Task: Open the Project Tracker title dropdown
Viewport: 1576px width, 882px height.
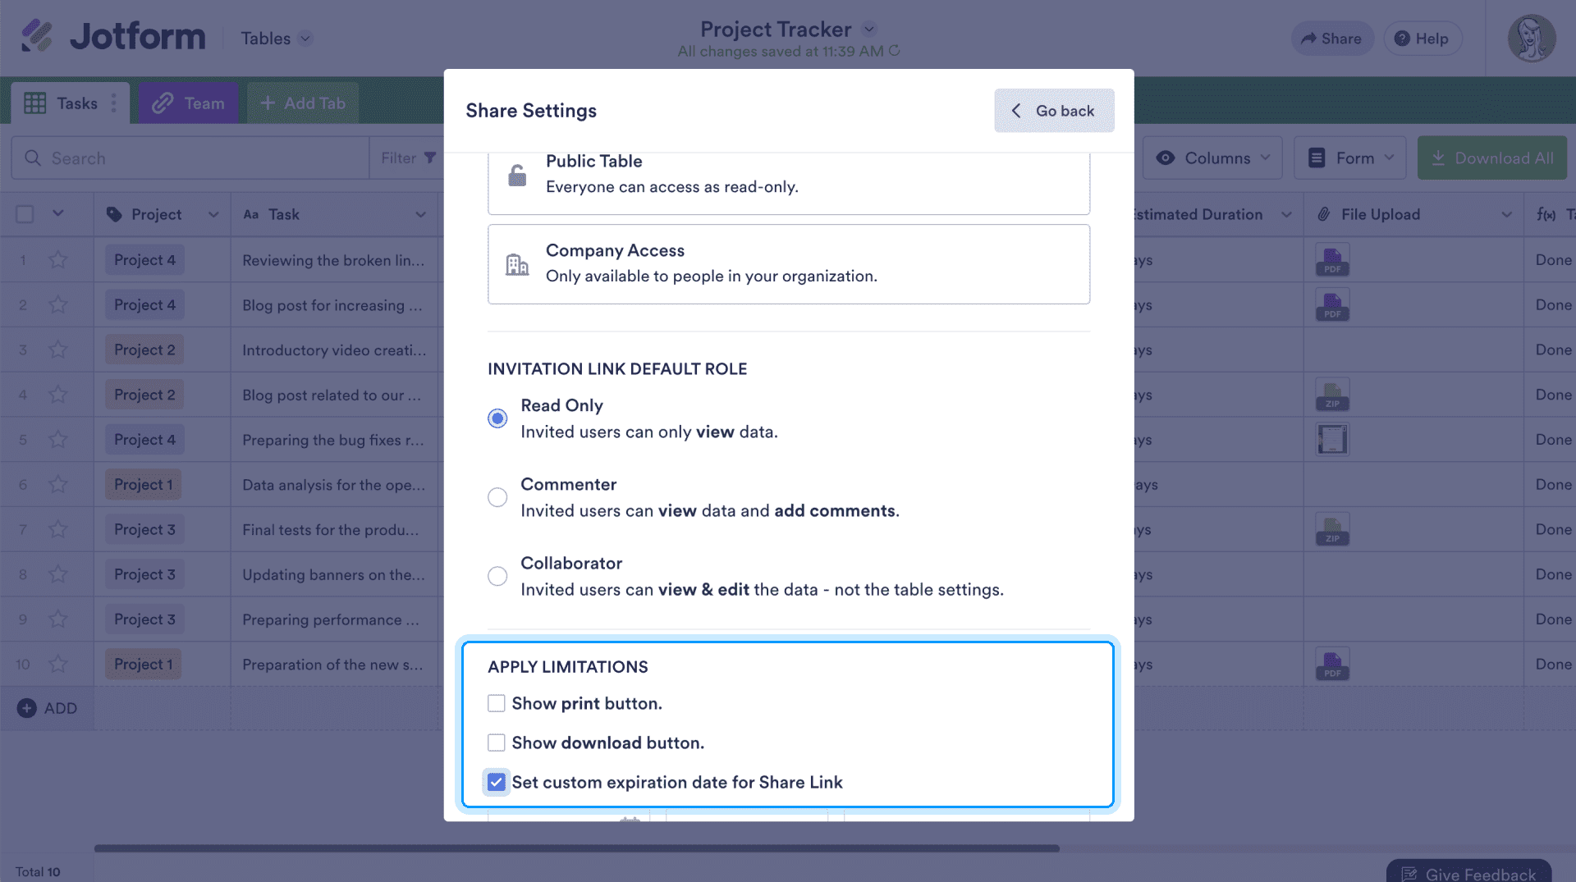Action: pyautogui.click(x=869, y=29)
